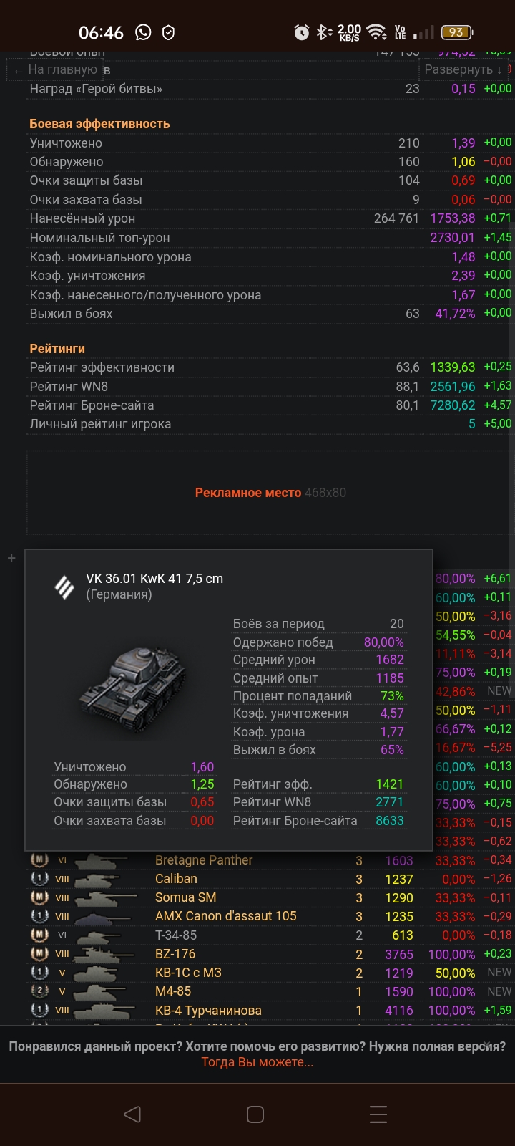
Task: Expand the section with Развернуть arrow
Action: [463, 69]
